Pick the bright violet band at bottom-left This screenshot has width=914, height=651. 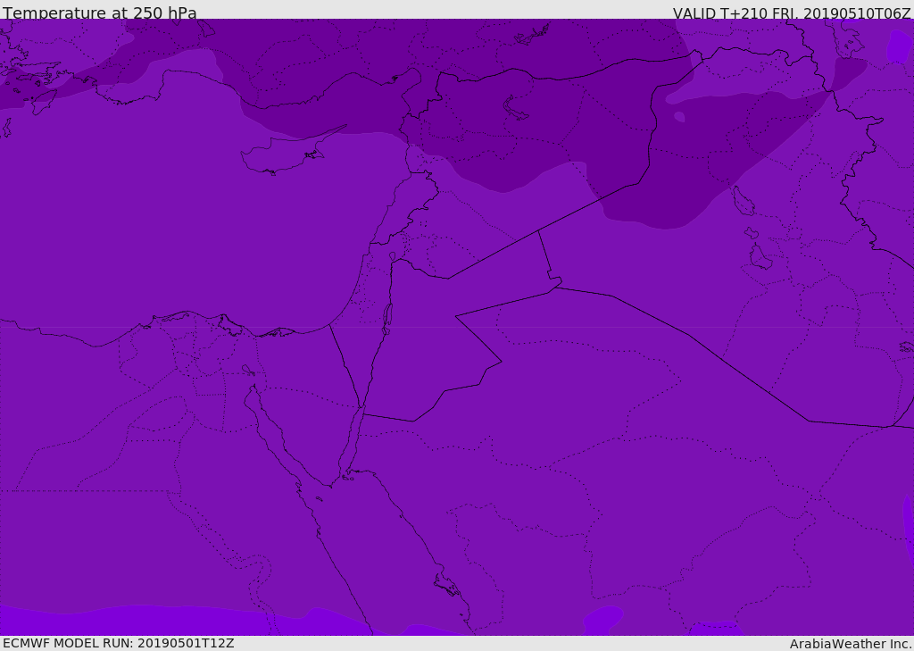point(134,619)
